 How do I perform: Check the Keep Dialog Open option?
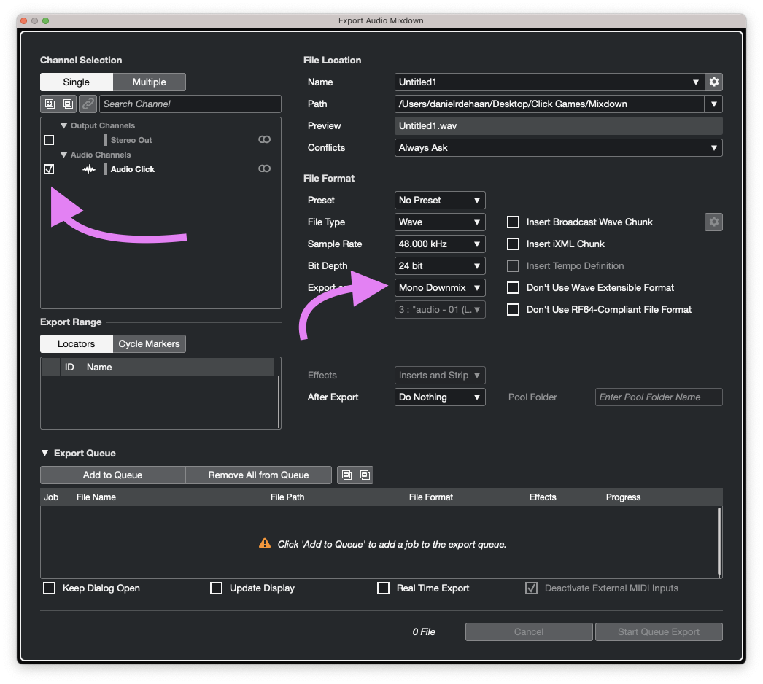49,588
